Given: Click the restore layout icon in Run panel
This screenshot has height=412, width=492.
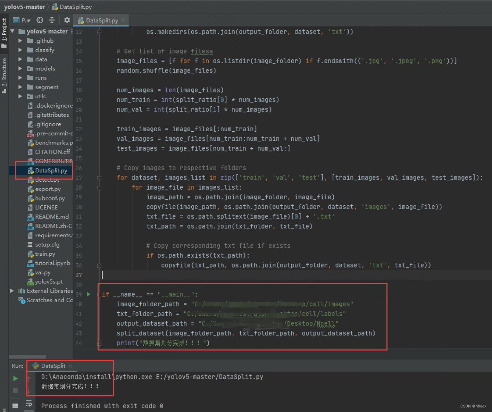Looking at the screenshot, I should click(15, 405).
